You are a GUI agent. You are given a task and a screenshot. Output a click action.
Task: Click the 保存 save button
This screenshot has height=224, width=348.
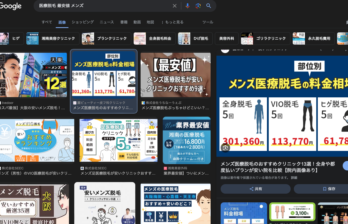pos(329,189)
